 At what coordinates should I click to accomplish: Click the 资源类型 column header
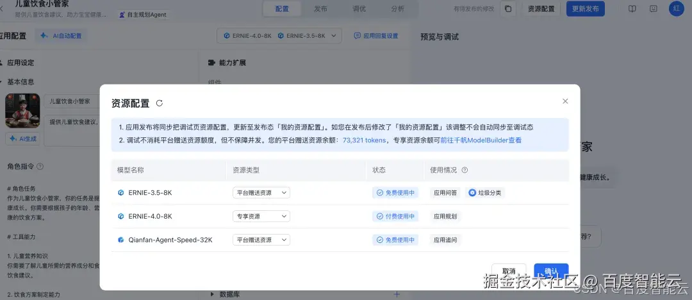(246, 170)
